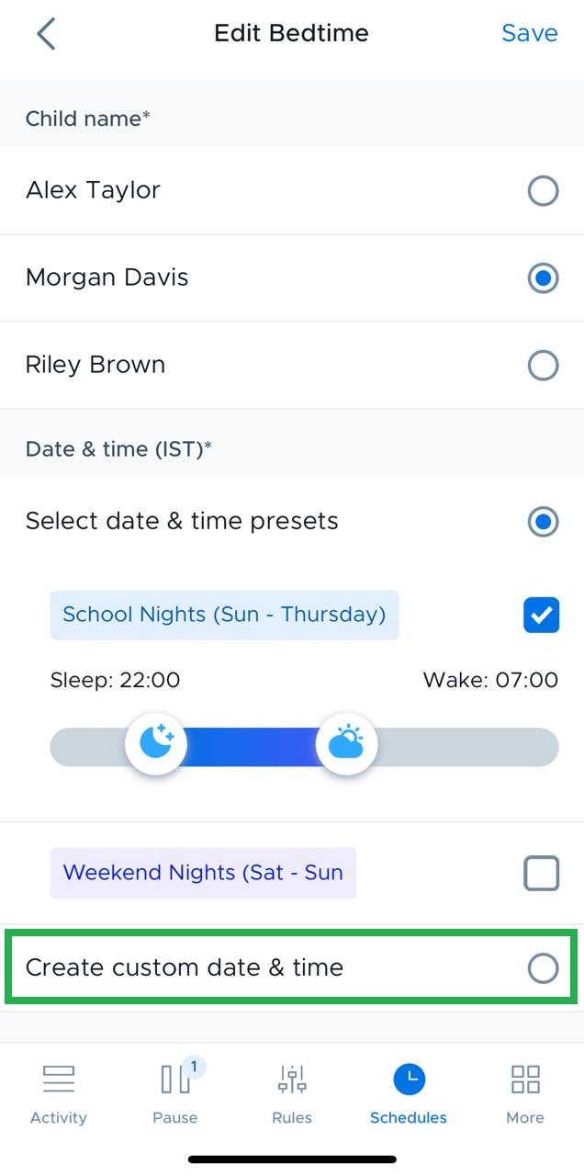This screenshot has width=584, height=1176.
Task: Tap the Pause notification badge
Action: tap(194, 1066)
